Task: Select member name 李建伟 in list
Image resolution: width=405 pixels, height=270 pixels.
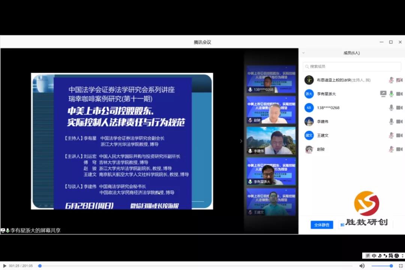Action: (322, 121)
